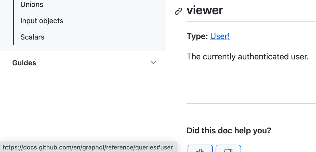This screenshot has width=316, height=152.
Task: Follow the User! type link
Action: pyautogui.click(x=220, y=36)
